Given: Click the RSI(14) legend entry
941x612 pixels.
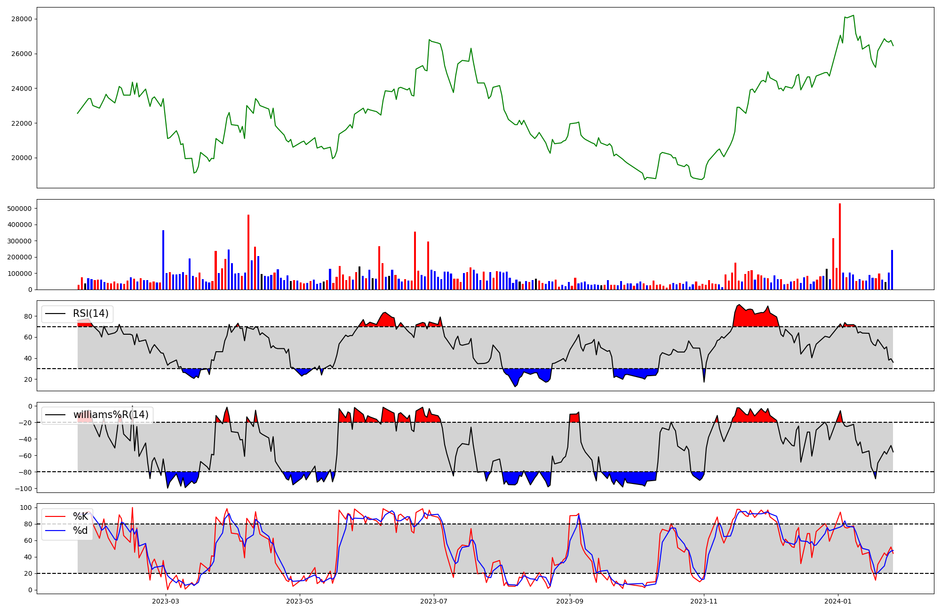Looking at the screenshot, I should point(90,314).
